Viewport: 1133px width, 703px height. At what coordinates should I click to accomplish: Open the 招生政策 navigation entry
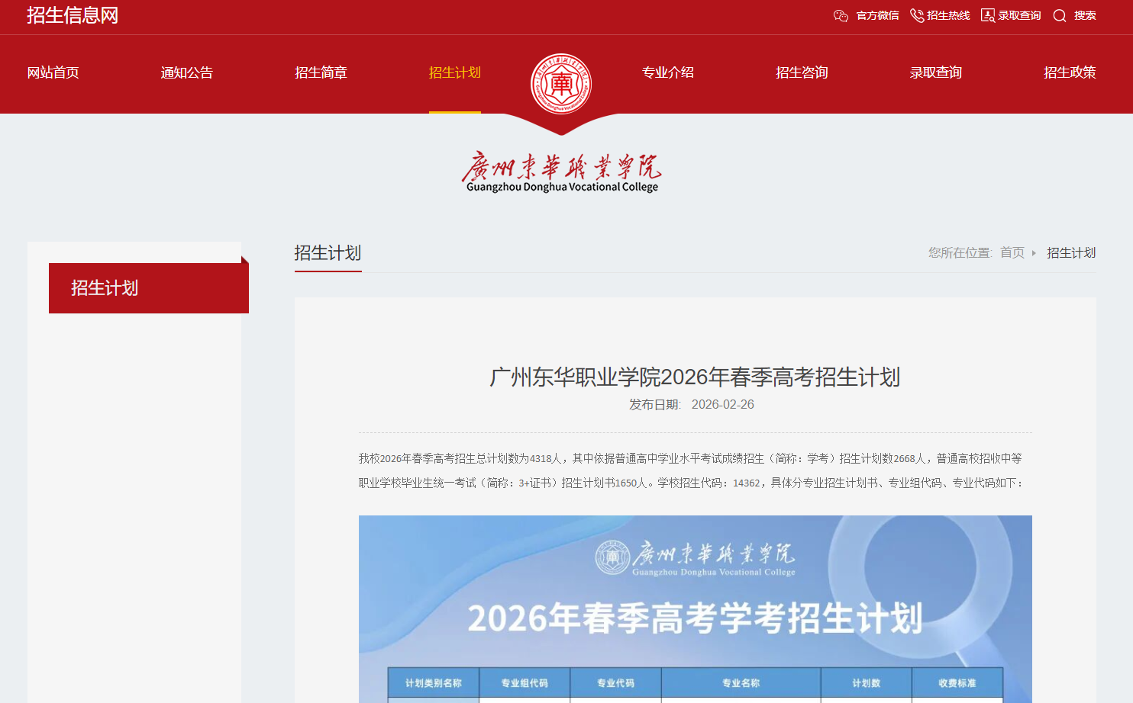1070,72
